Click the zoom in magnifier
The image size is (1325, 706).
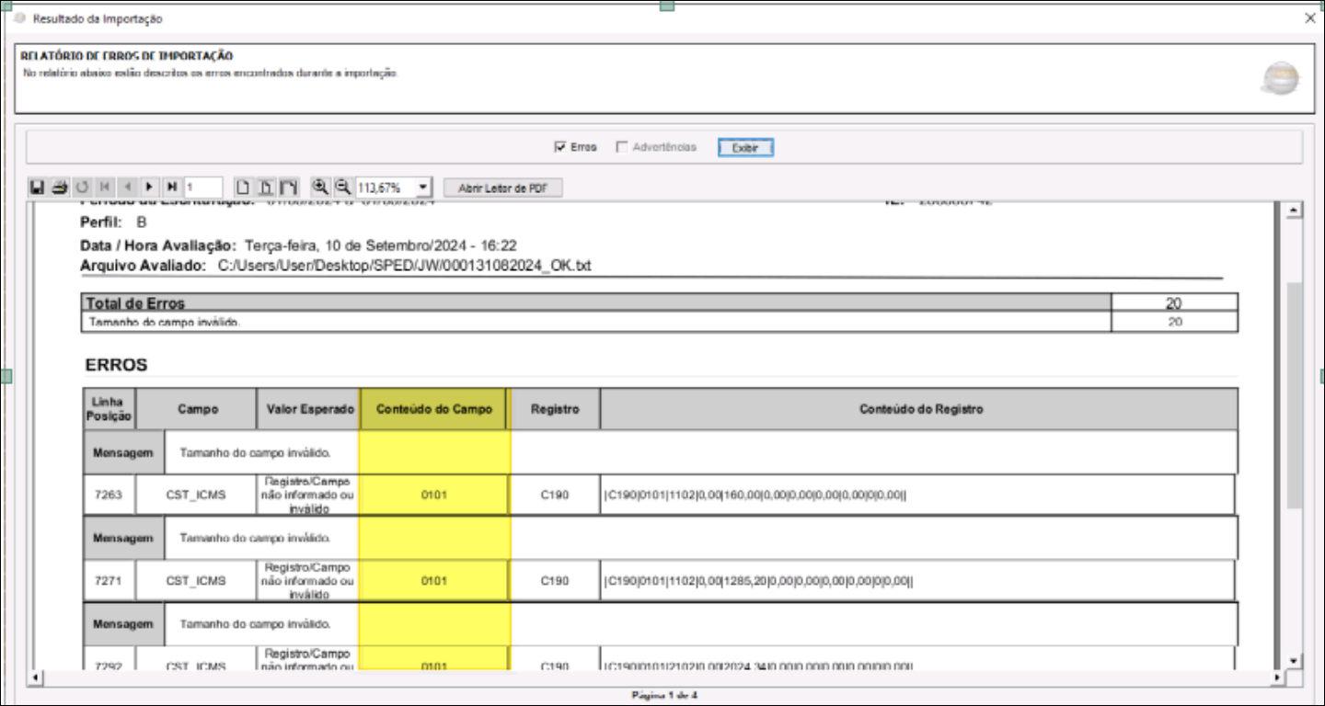[x=320, y=187]
